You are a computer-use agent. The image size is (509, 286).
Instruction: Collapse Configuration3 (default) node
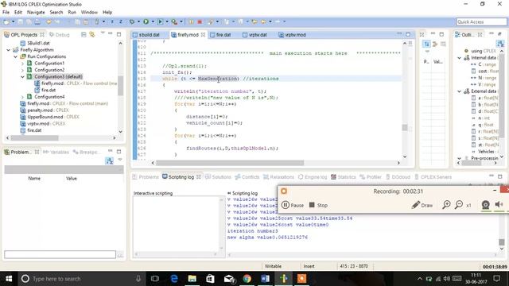point(22,77)
